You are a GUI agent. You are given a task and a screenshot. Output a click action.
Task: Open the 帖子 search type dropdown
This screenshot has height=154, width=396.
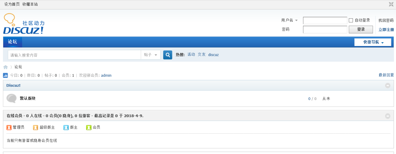(151, 55)
